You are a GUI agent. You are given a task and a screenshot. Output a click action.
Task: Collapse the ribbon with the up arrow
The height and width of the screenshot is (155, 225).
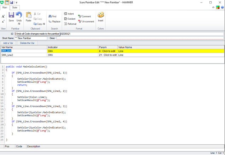pyautogui.click(x=213, y=7)
